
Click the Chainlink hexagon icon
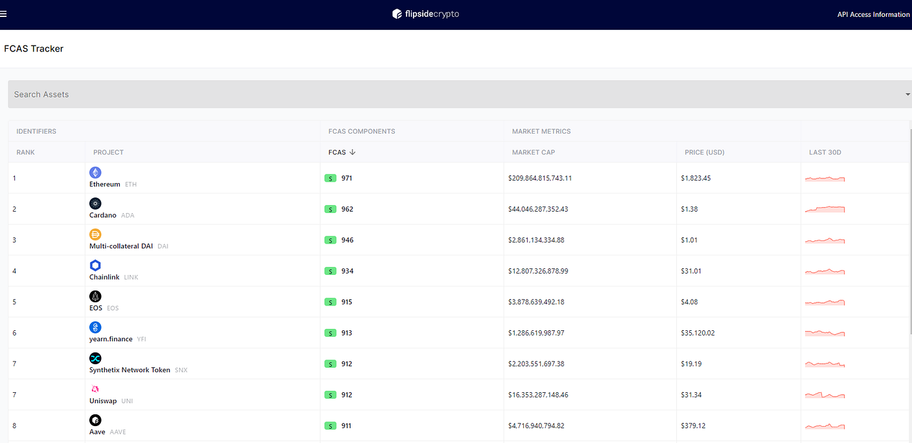[x=96, y=265]
